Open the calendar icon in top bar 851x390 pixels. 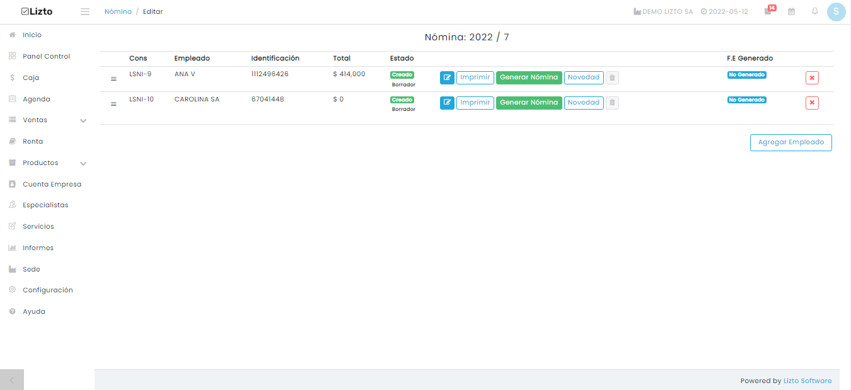[x=791, y=11]
